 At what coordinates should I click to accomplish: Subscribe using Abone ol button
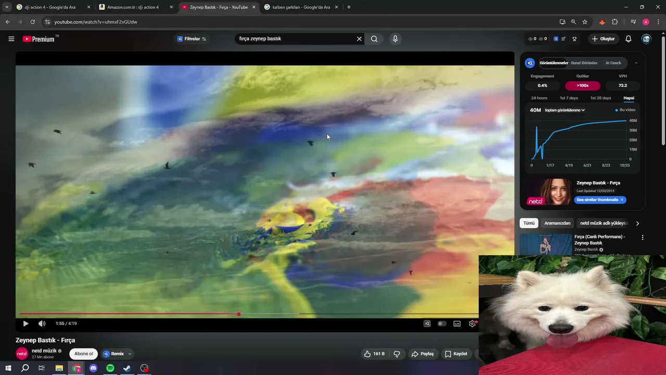point(83,354)
